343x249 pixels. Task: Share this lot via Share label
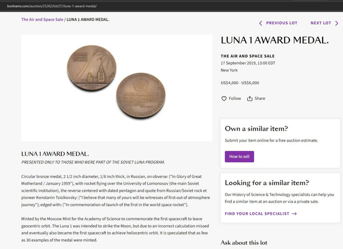(x=260, y=99)
